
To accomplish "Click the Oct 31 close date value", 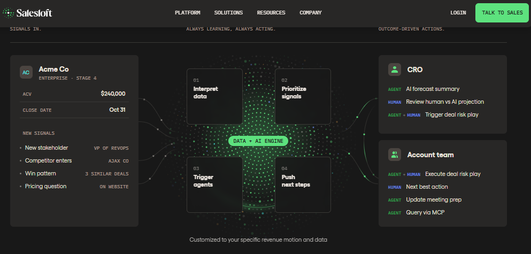I will click(x=117, y=110).
